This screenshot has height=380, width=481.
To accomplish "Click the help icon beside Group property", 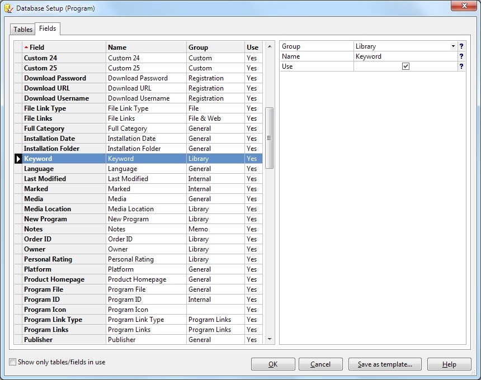I will coord(461,46).
